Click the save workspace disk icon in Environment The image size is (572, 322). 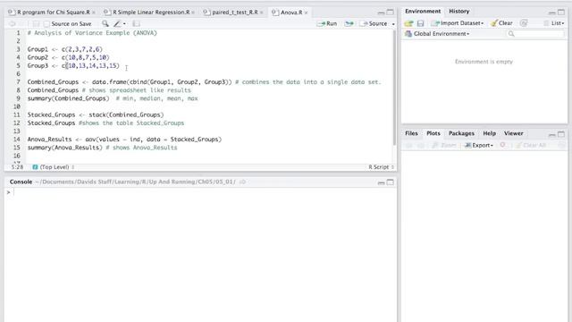421,23
